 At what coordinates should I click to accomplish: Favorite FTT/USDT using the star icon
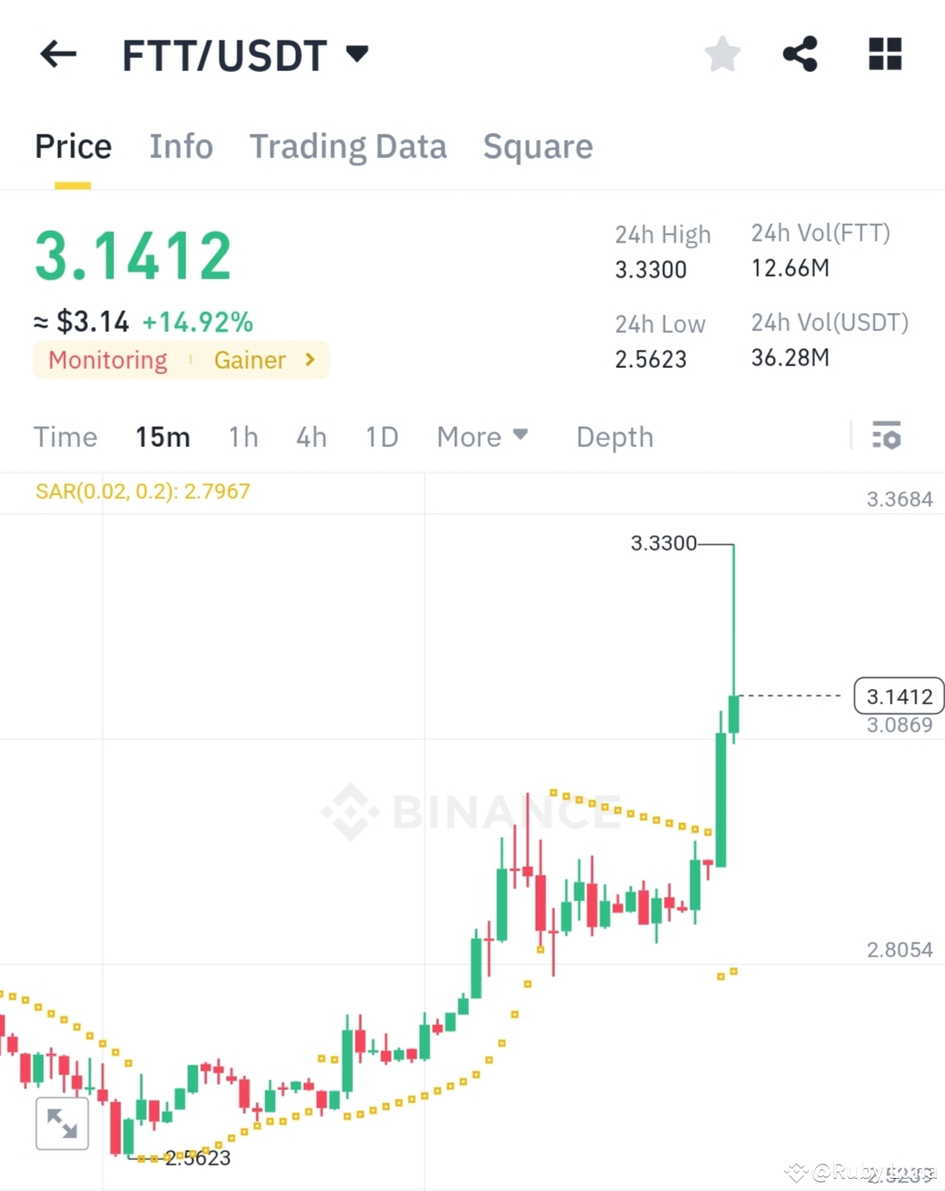tap(722, 54)
